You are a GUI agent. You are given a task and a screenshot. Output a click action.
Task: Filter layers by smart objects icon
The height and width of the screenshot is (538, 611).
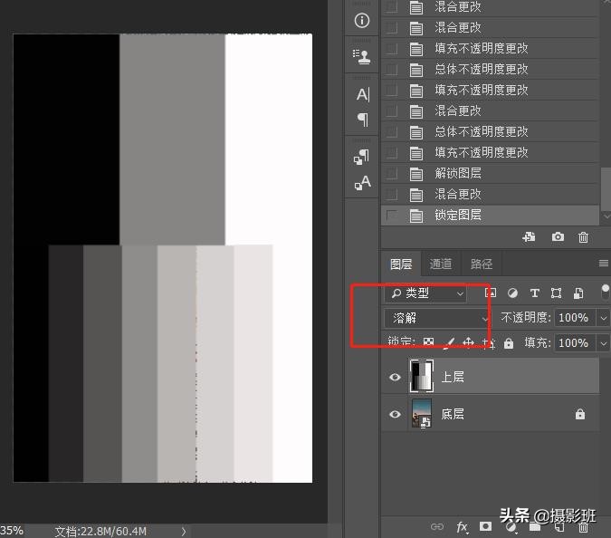point(578,293)
